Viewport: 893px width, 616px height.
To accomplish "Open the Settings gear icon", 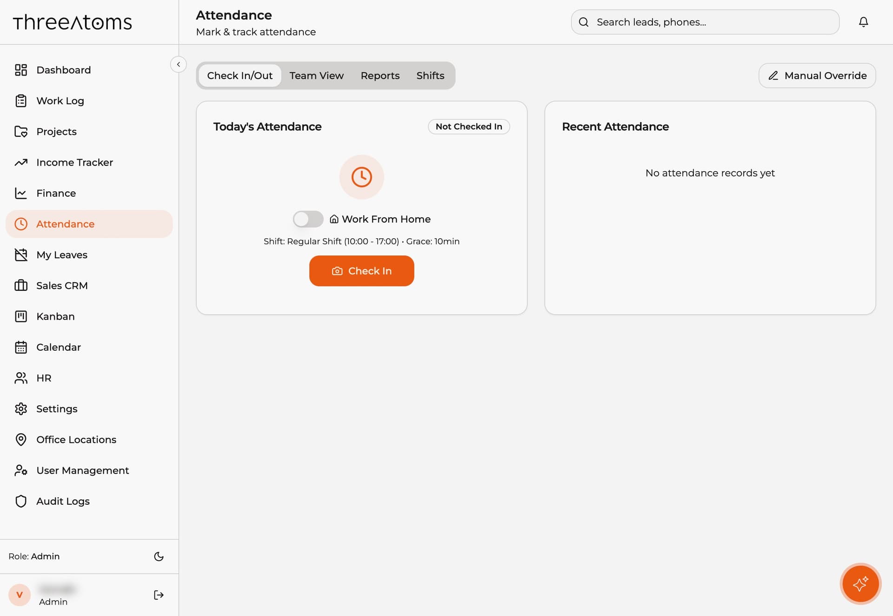I will [x=21, y=408].
